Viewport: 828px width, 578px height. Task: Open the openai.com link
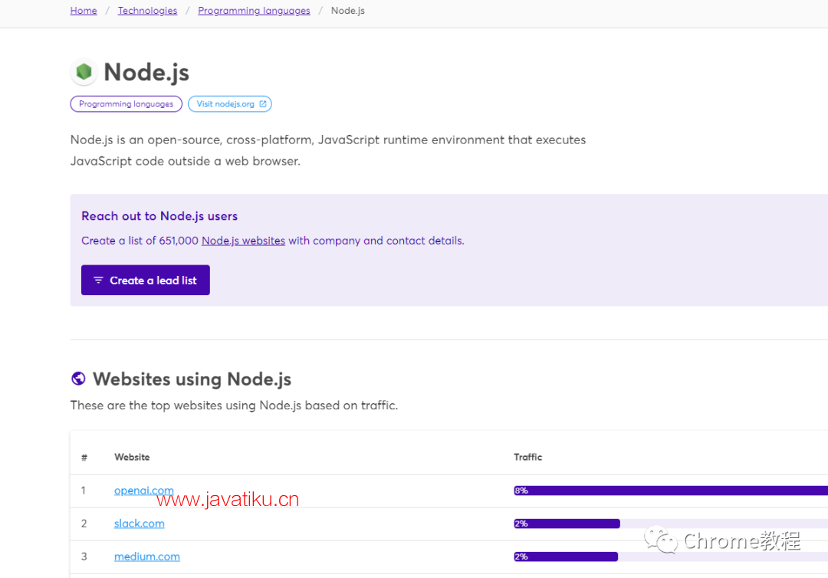(143, 491)
